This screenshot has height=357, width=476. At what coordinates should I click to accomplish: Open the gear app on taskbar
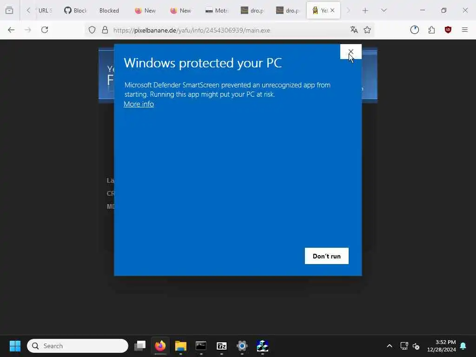click(242, 346)
